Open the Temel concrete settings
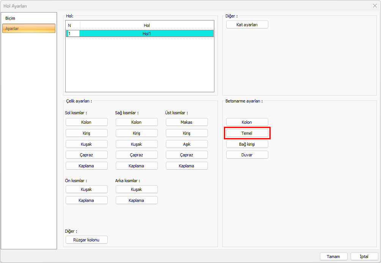Viewport: 381px width, 263px height. [247, 133]
